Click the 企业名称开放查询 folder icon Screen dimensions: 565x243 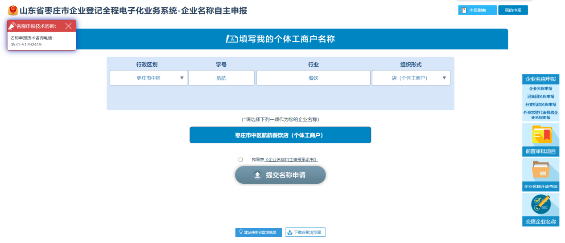tap(541, 170)
